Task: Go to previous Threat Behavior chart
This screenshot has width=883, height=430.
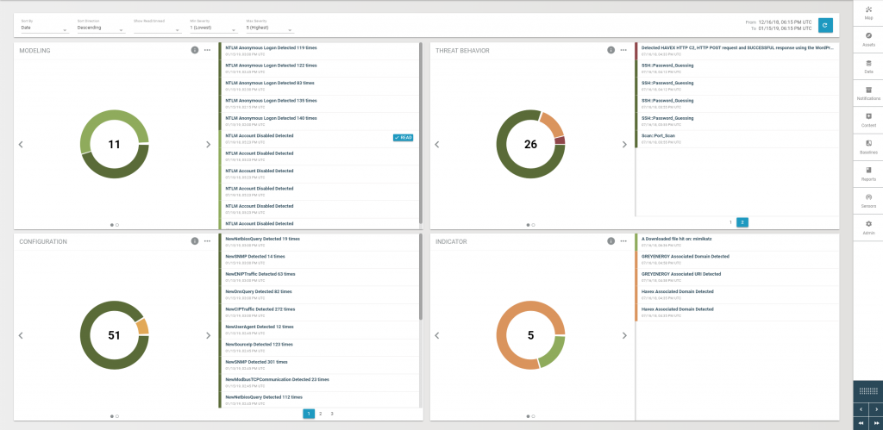Action: click(x=437, y=145)
